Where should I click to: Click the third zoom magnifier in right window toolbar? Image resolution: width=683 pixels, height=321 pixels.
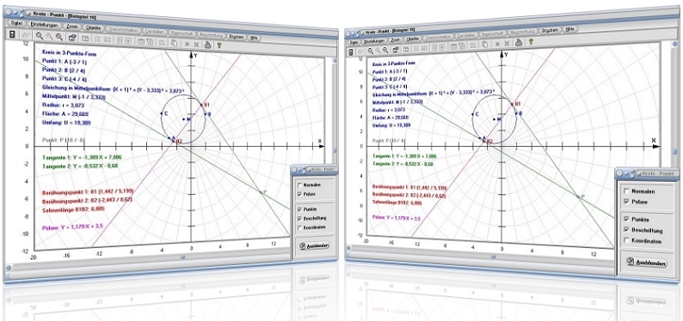[x=385, y=50]
